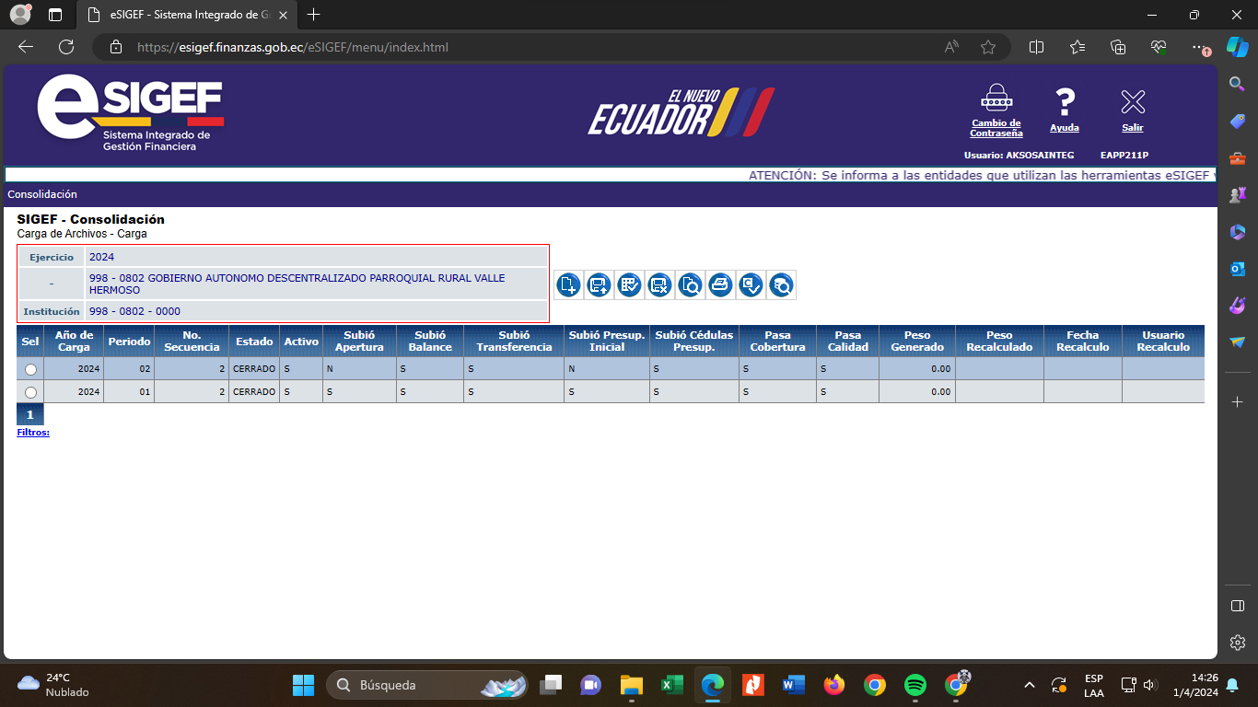The image size is (1258, 707).
Task: Click the new file (document plus) toolbar icon
Action: point(568,285)
